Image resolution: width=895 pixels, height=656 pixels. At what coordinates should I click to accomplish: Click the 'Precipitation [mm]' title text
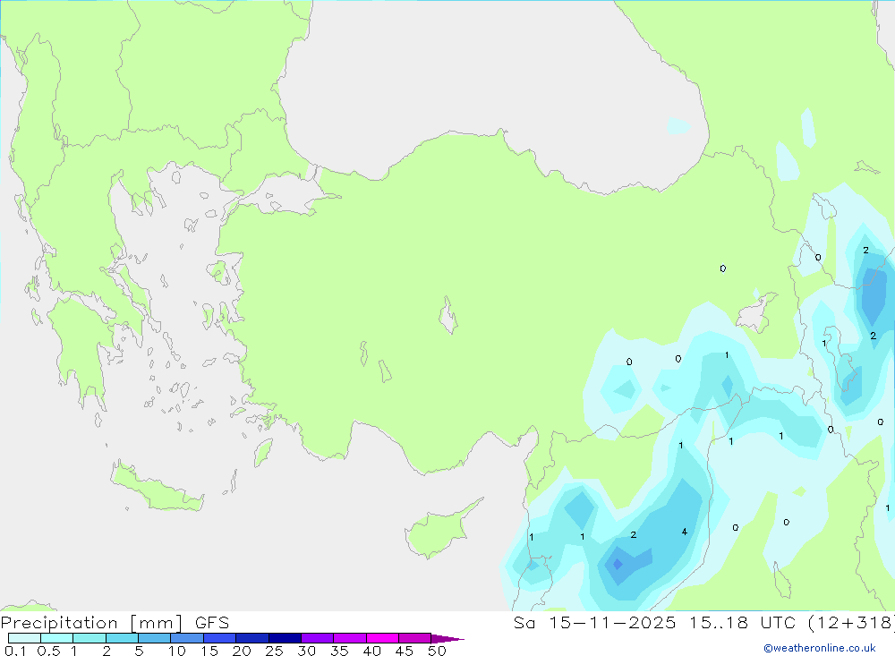coord(91,622)
